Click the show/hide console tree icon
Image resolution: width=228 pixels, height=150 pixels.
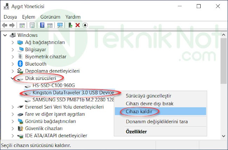point(22,25)
